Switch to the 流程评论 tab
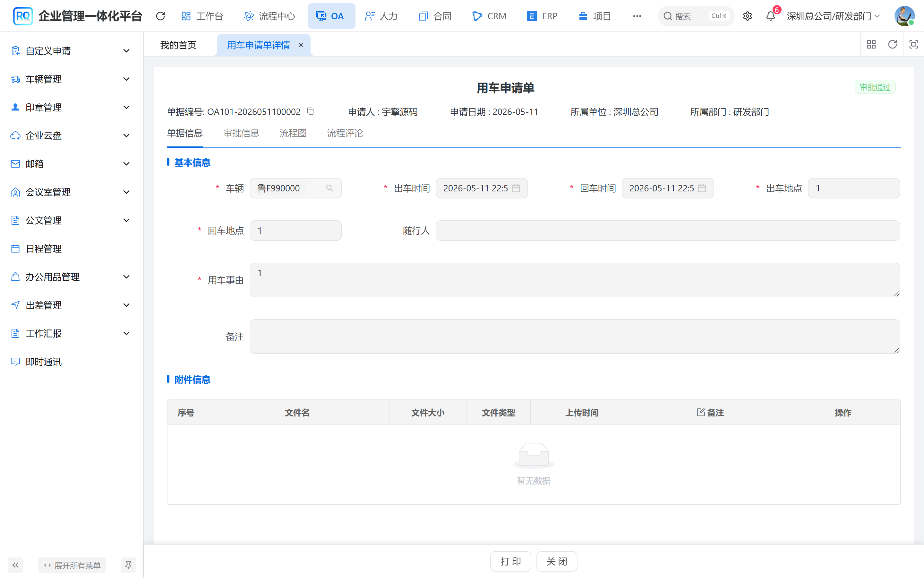Screen dimensions: 924x578 345,133
